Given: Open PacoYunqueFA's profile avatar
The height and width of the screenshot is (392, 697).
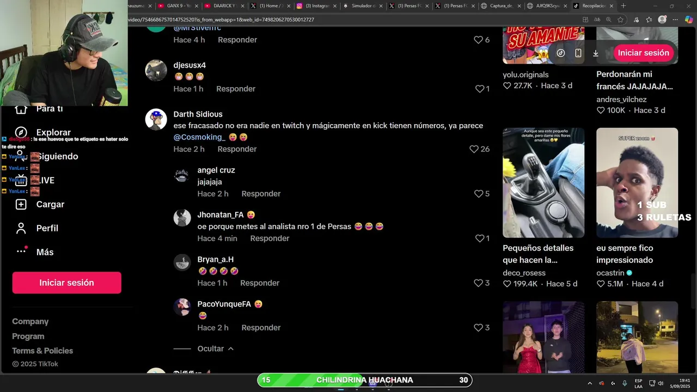Looking at the screenshot, I should coord(182,307).
